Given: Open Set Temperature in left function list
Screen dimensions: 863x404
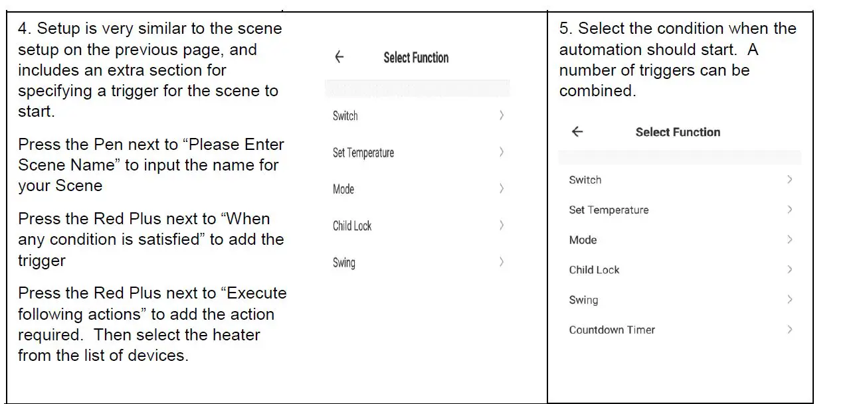Looking at the screenshot, I should coord(363,153).
